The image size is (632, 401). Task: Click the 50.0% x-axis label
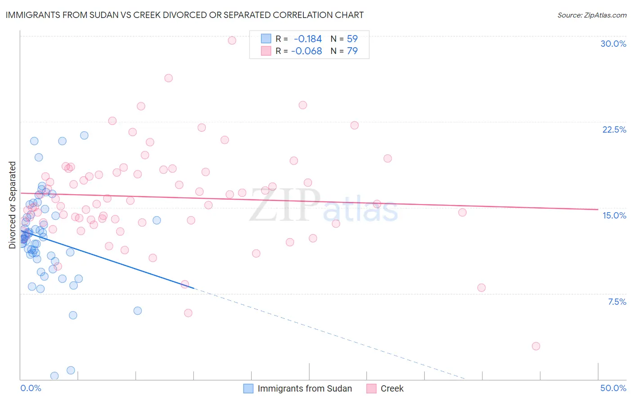[613, 388]
